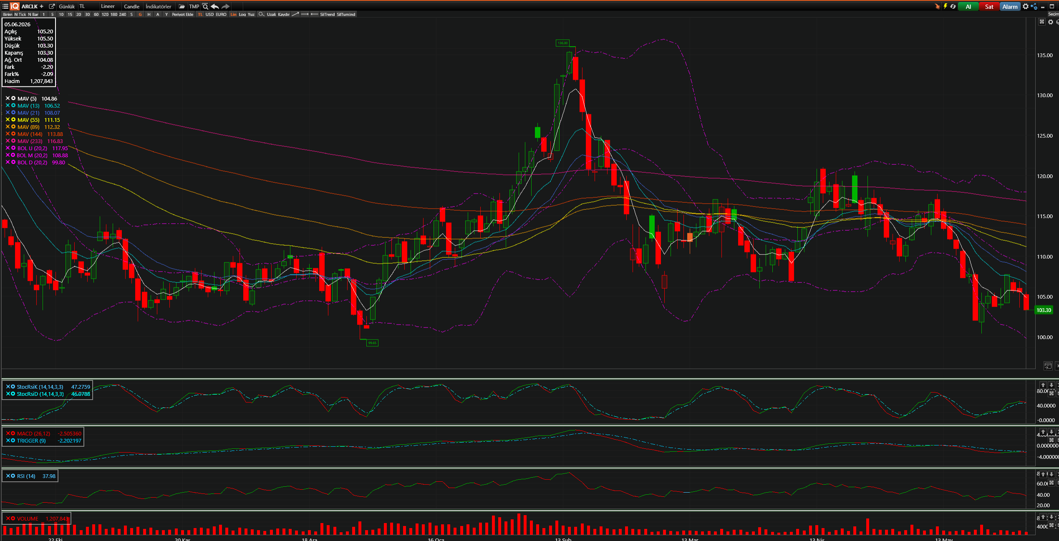
Task: Add a symbol with the plus icon
Action: tap(42, 6)
